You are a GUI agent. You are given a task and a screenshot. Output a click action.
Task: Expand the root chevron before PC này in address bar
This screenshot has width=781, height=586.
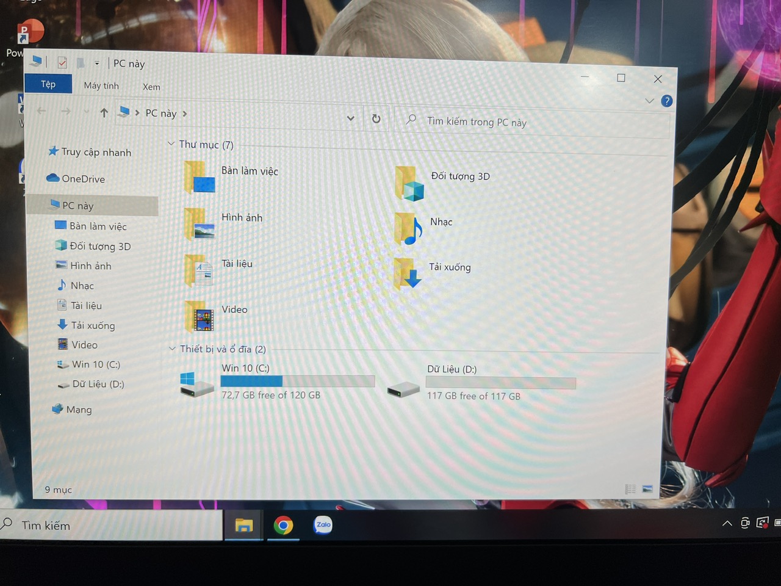[x=137, y=113]
